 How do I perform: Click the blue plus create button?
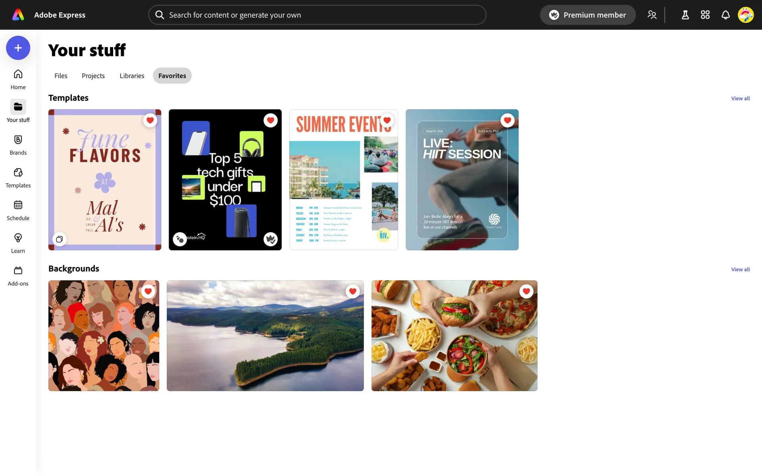[x=18, y=48]
